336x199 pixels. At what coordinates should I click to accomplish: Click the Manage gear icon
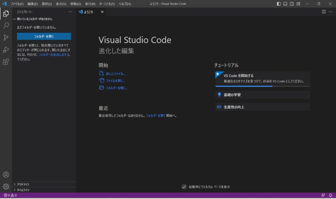click(5, 186)
